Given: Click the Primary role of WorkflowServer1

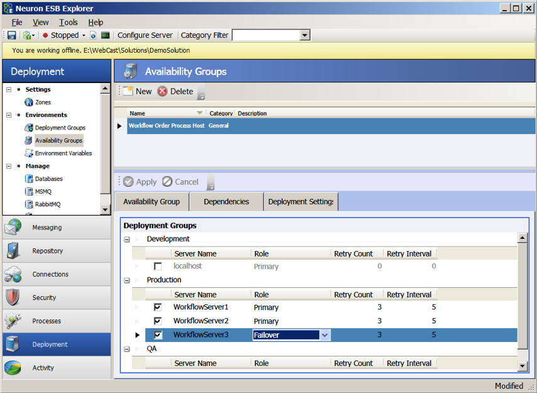Looking at the screenshot, I should coord(266,307).
